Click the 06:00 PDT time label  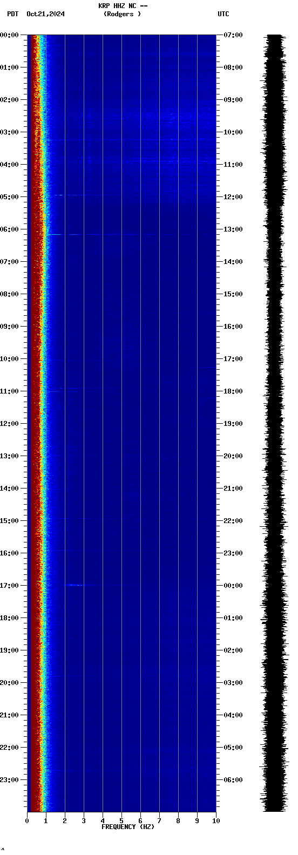[x=9, y=229]
